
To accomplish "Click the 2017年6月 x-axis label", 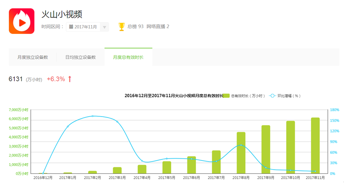I will point(192,178).
